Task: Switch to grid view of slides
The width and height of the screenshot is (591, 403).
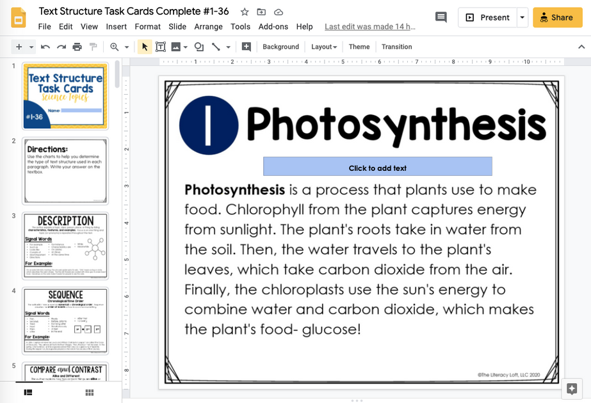Action: (x=89, y=393)
